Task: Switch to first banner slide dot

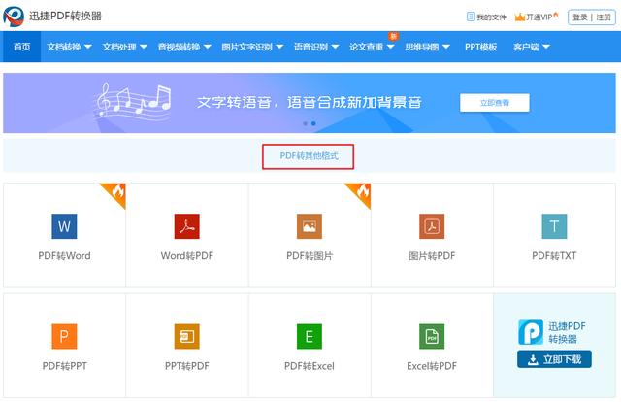Action: (x=305, y=123)
